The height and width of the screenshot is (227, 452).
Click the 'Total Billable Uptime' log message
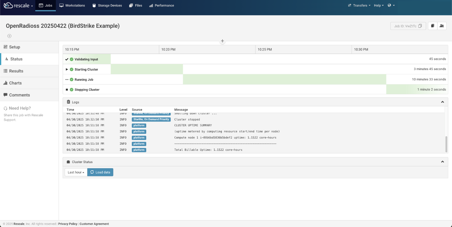[208, 150]
